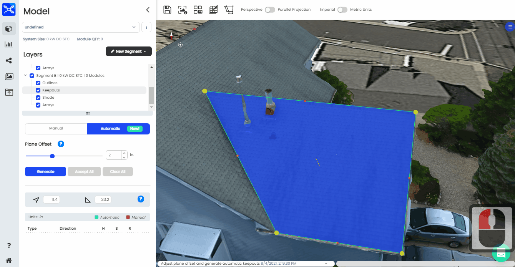Click the azimuth value field 11.4

tap(51, 200)
